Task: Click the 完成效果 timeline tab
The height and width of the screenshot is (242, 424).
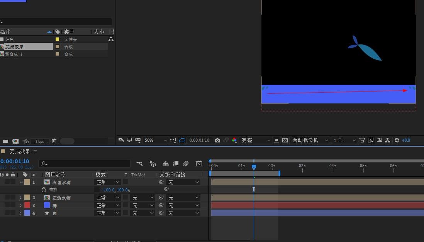Action: (x=19, y=151)
